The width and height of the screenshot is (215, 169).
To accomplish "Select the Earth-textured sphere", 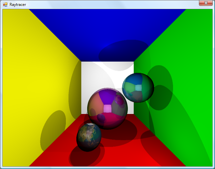I will pyautogui.click(x=89, y=137).
